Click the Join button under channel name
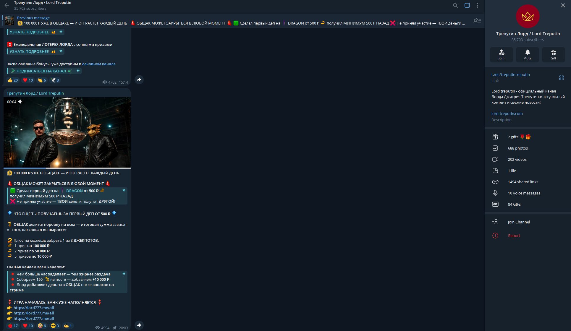This screenshot has height=331, width=571. coord(502,55)
